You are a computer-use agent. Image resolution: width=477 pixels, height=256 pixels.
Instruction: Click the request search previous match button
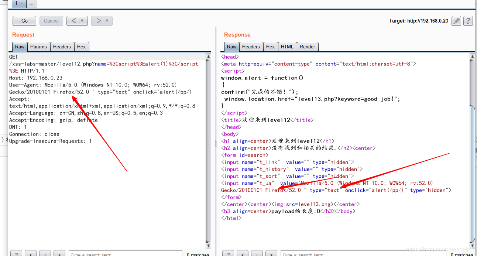pos(31,254)
